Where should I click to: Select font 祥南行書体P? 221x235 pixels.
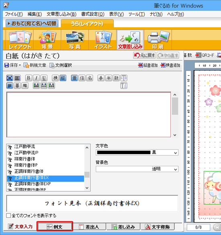tap(45, 165)
